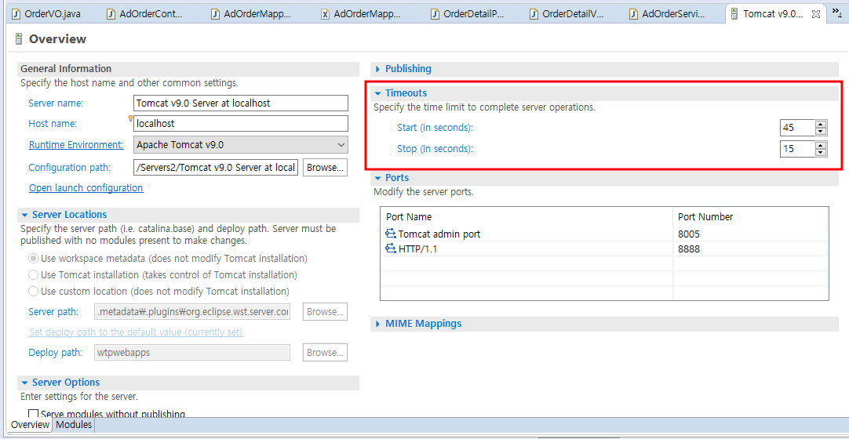
Task: Edit the Server name field
Action: click(x=240, y=103)
